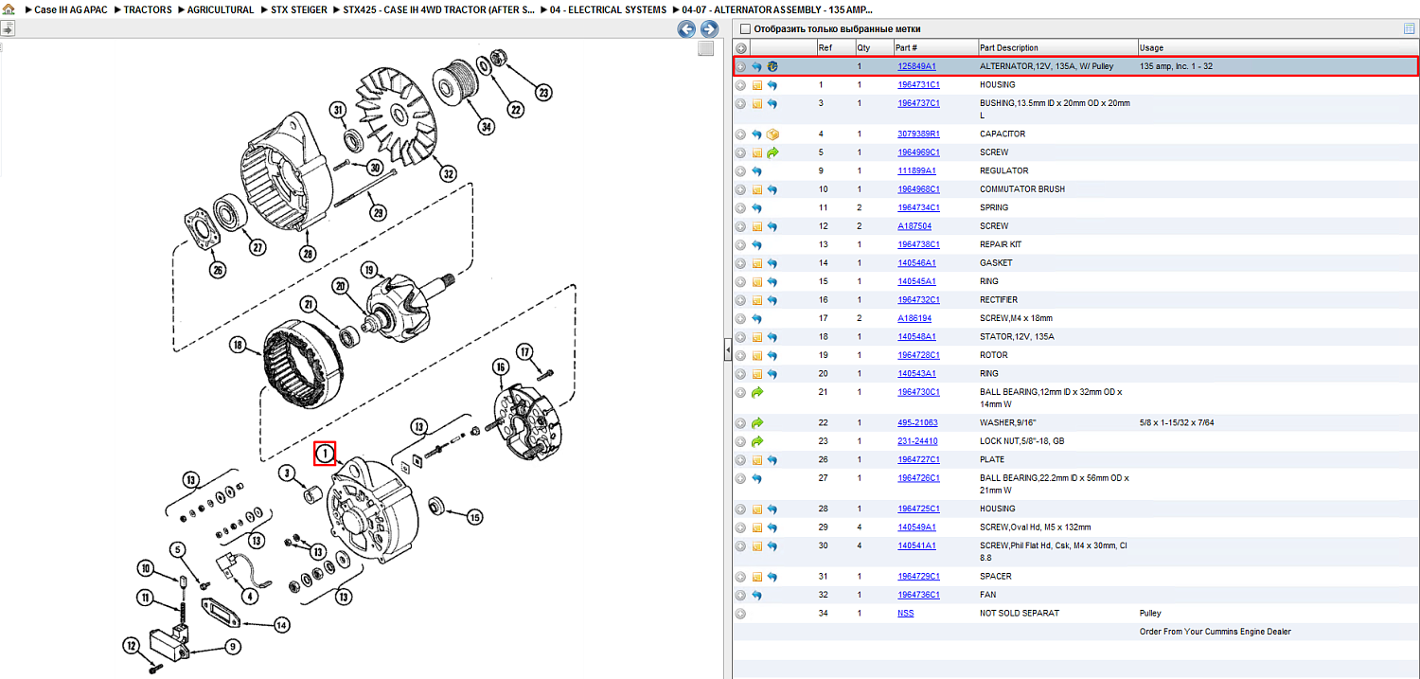Sort by the Part Description column header

tap(1056, 47)
